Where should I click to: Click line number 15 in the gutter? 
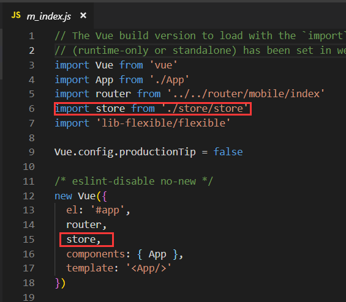(29, 240)
